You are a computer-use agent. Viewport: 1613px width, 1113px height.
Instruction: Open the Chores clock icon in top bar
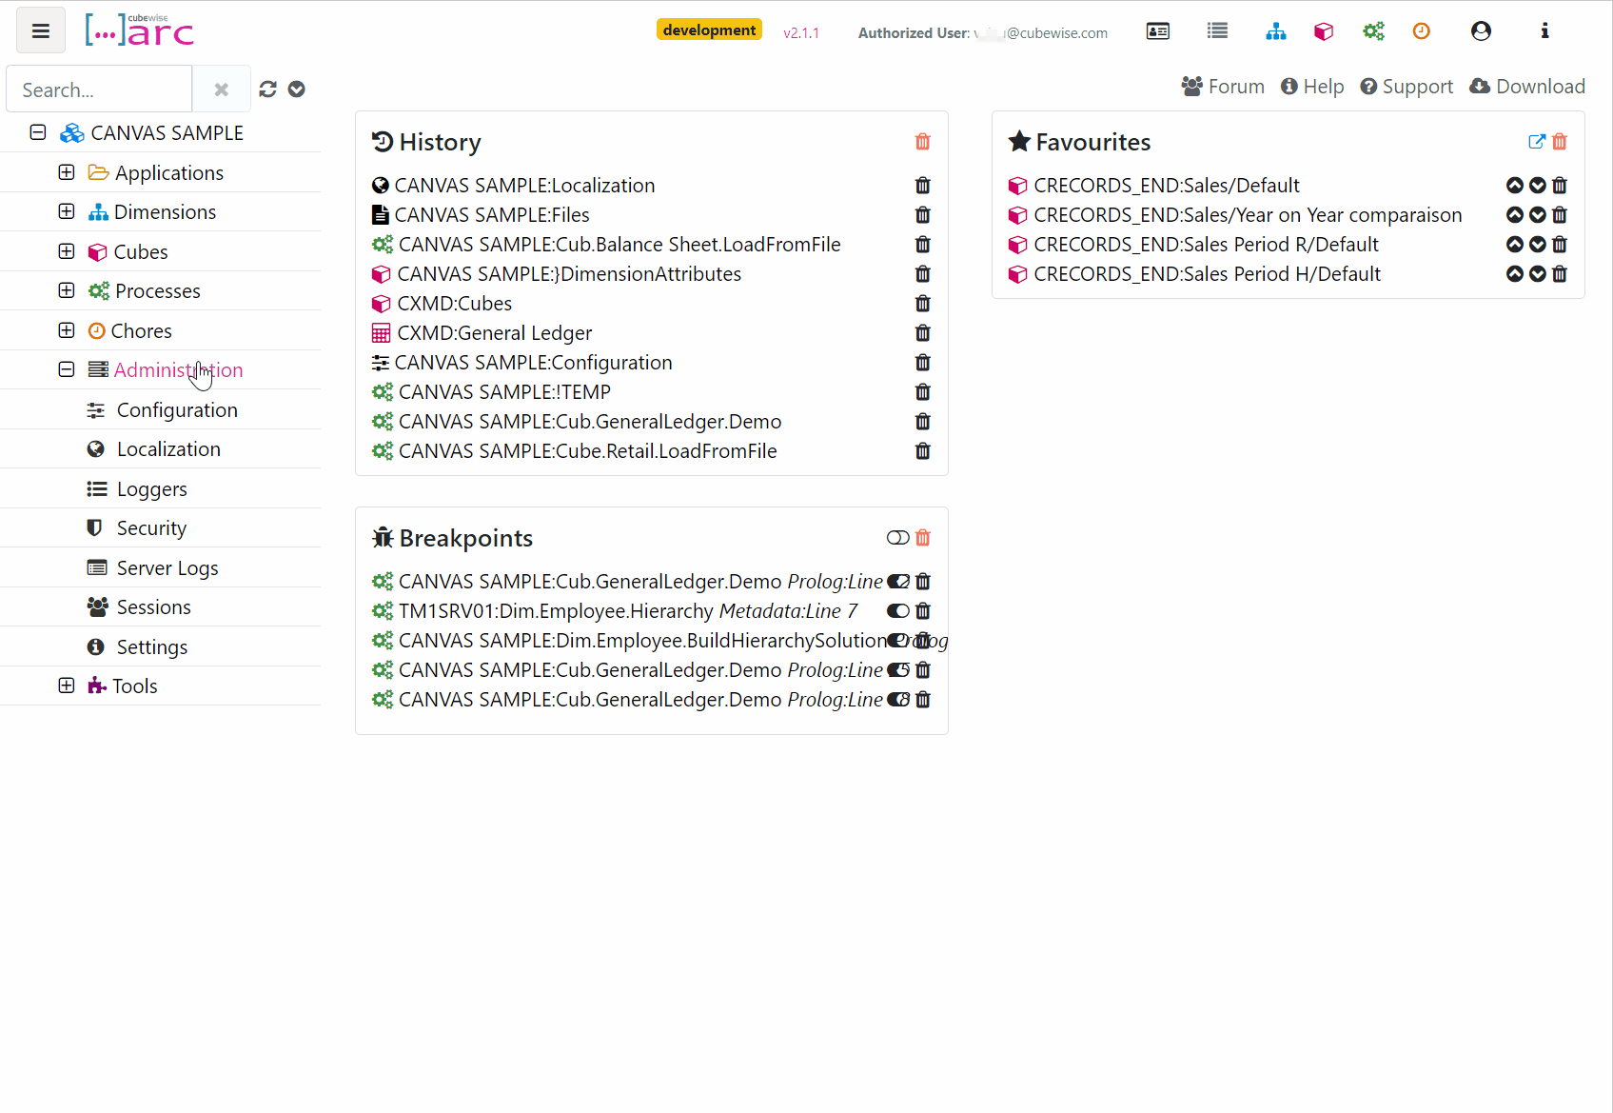[1421, 30]
